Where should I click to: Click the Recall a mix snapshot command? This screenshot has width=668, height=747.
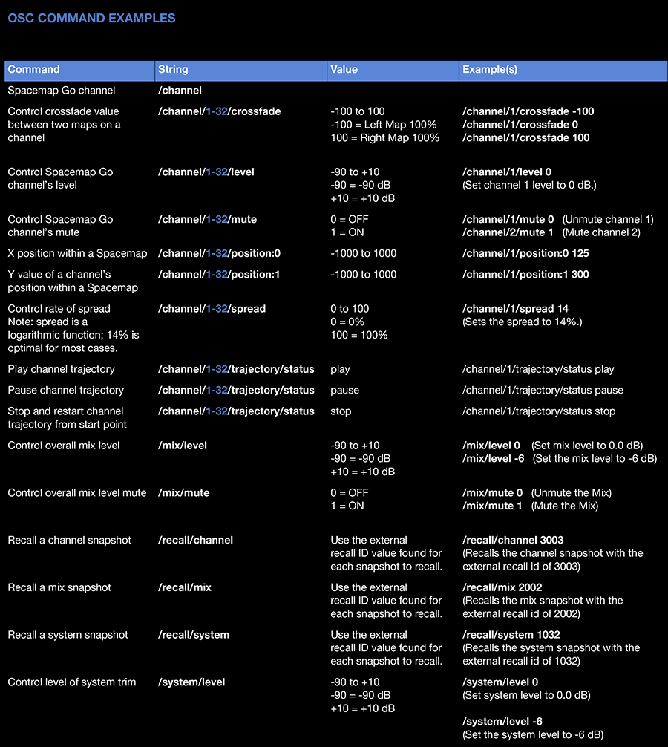(x=59, y=587)
